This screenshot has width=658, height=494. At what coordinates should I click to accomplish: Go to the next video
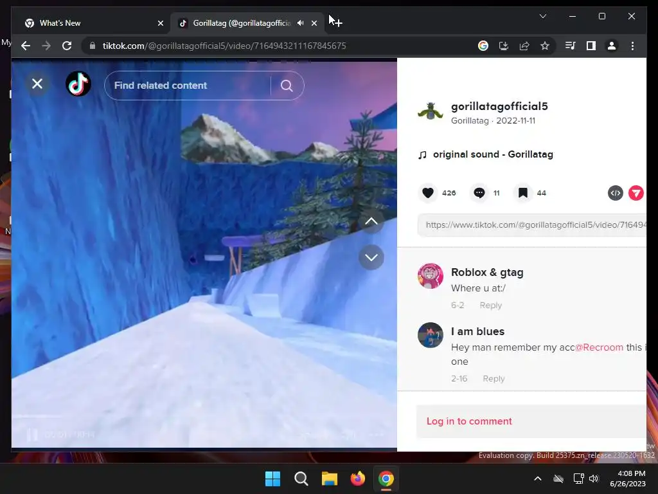click(371, 257)
